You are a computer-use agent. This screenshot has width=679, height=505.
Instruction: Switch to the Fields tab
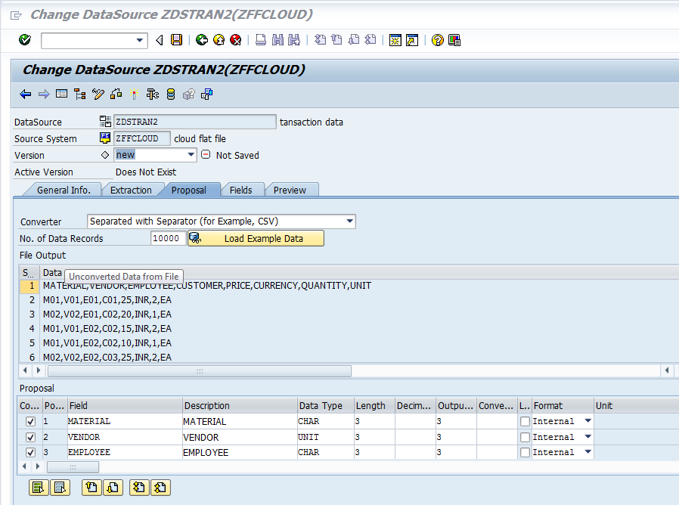[242, 190]
